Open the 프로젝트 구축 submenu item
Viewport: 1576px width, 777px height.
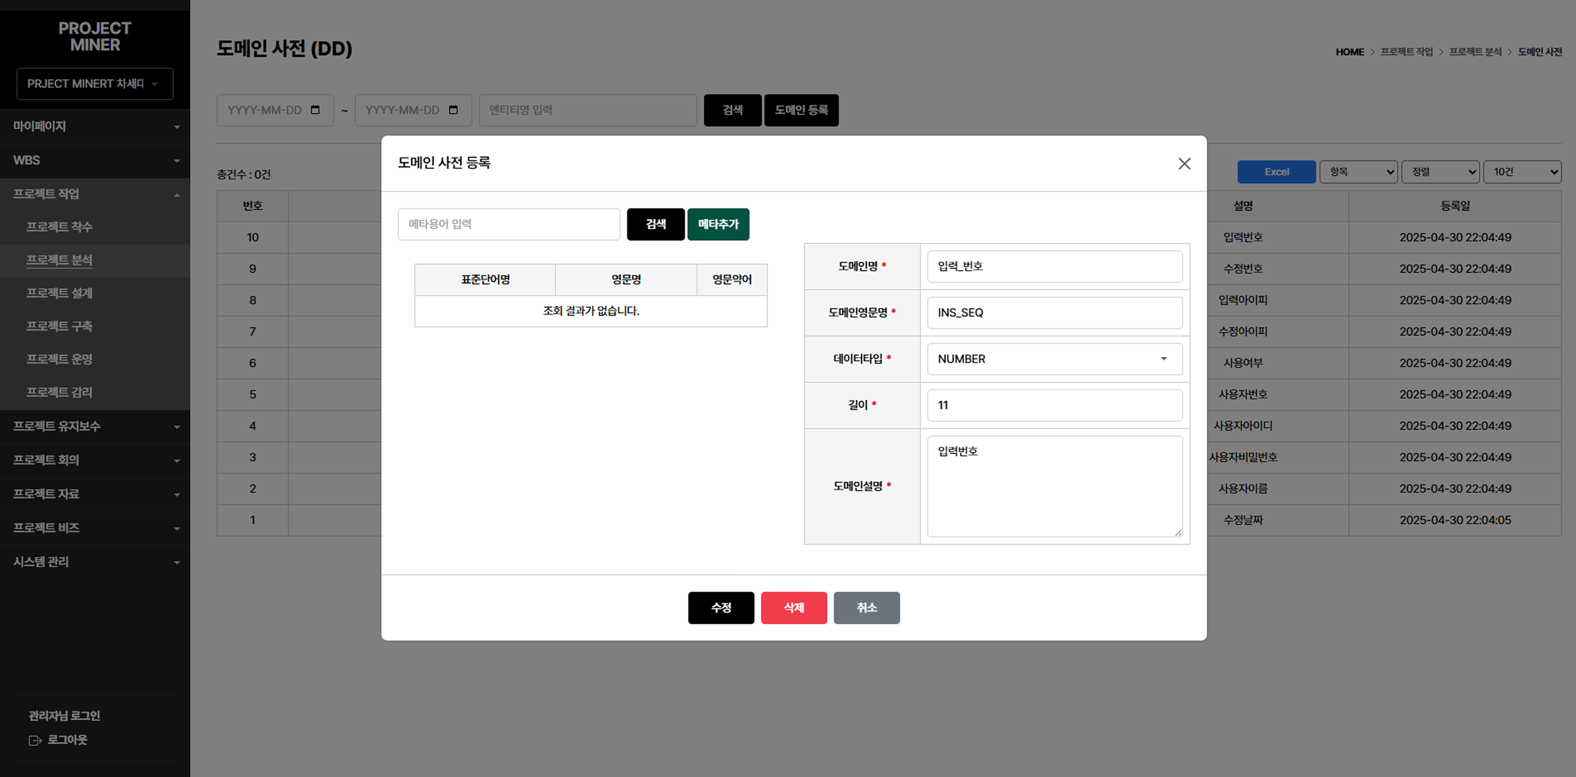coord(59,326)
